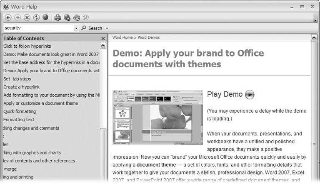Click the Print icon in toolbar
The width and height of the screenshot is (320, 184).
click(x=58, y=17)
